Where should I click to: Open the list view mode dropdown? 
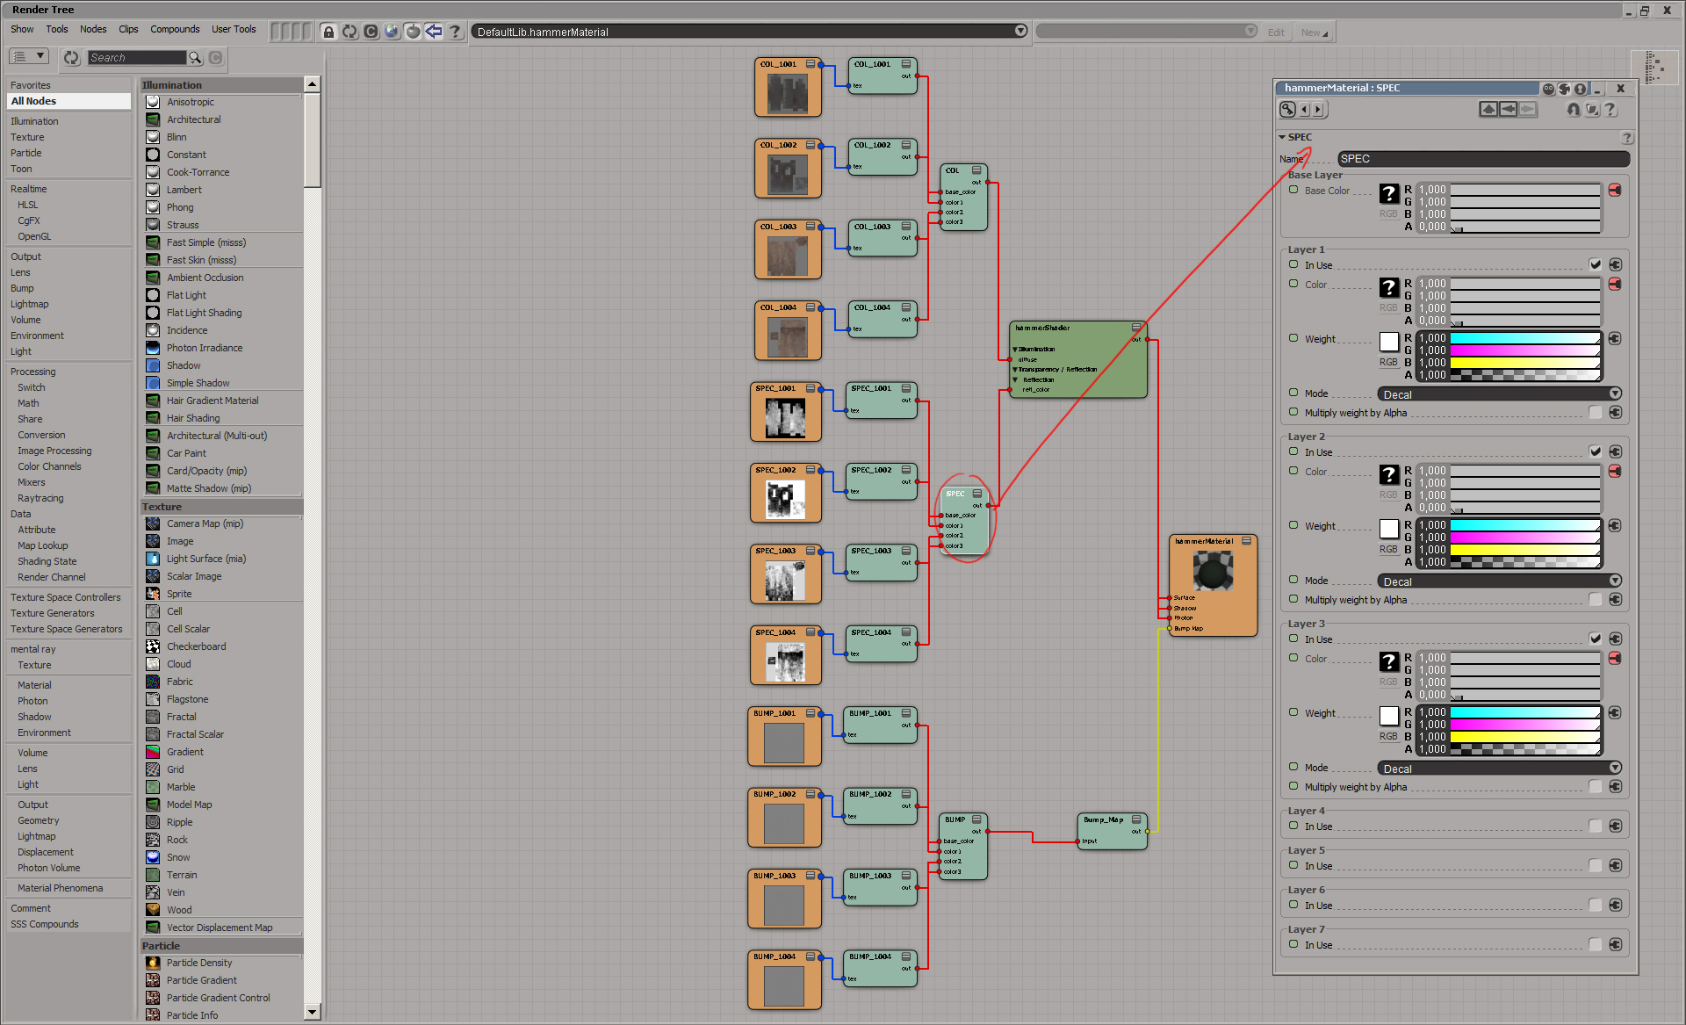29,56
